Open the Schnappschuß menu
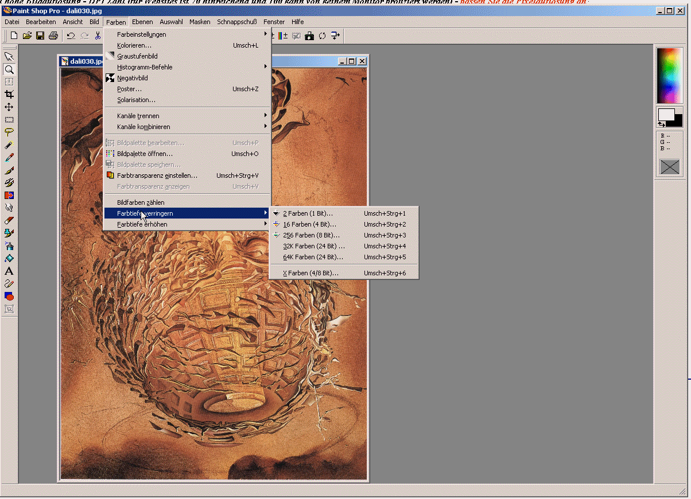This screenshot has height=499, width=691. 238,22
